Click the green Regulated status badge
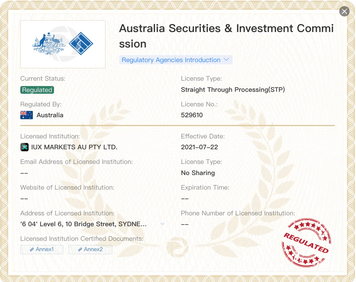Screen dimensions: 356x282 click(37, 90)
